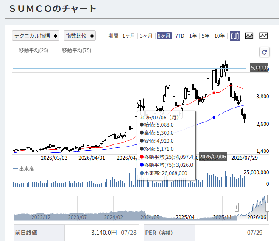Toggle the 移動平均(25) legend series
This screenshot has height=241, width=279.
(31, 50)
